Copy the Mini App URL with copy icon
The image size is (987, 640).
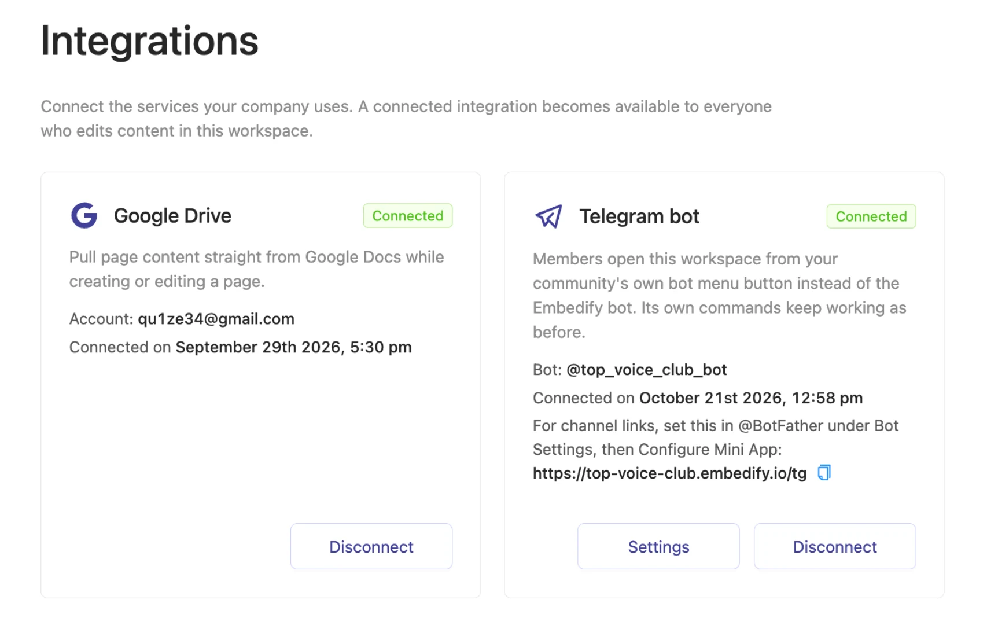pos(824,473)
